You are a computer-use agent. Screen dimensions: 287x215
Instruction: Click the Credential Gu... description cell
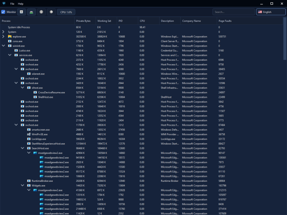coord(170,50)
